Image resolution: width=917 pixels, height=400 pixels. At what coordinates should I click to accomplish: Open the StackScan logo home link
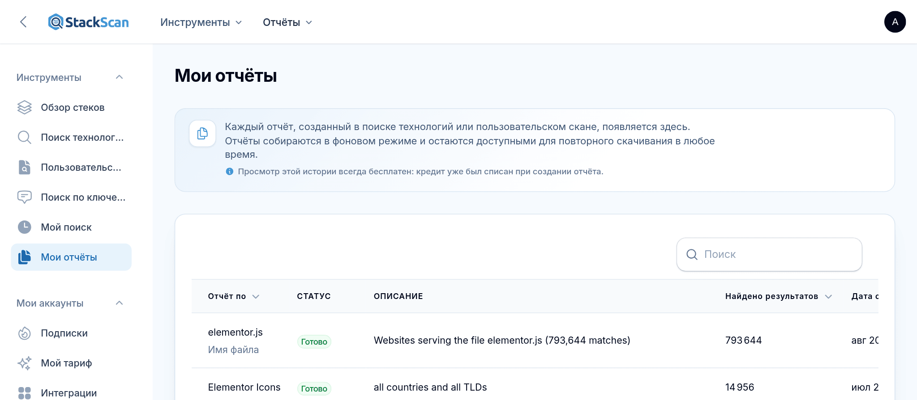(x=88, y=22)
